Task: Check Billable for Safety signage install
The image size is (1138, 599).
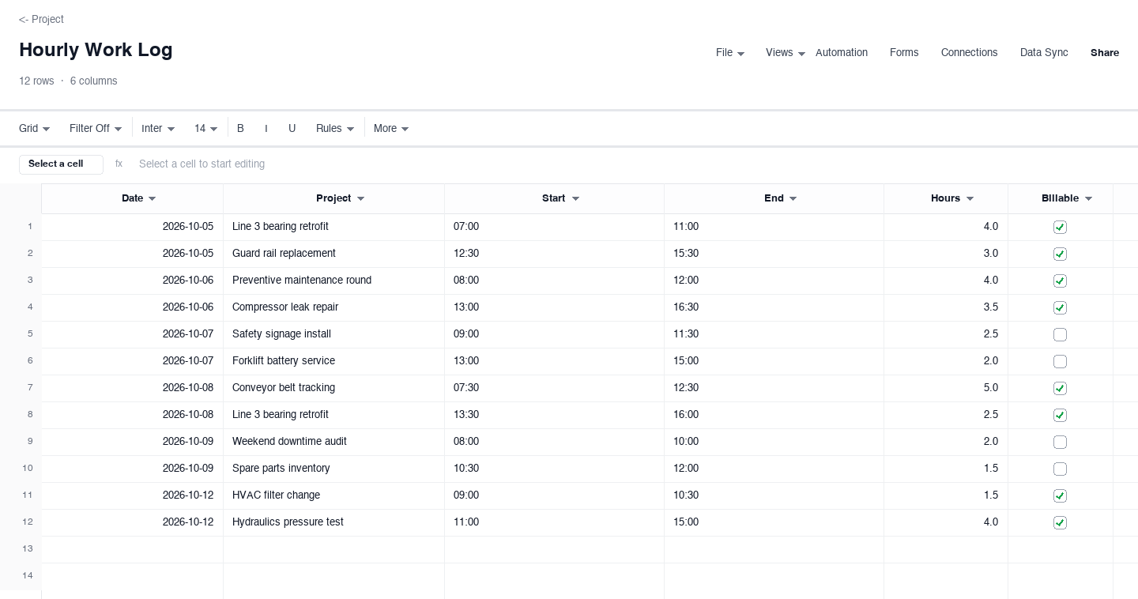Action: (1061, 335)
